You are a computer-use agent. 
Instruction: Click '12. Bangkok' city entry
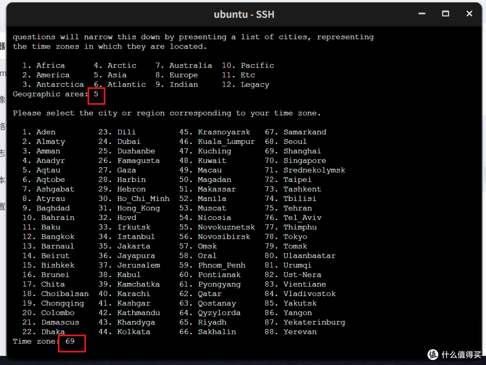pyautogui.click(x=48, y=237)
